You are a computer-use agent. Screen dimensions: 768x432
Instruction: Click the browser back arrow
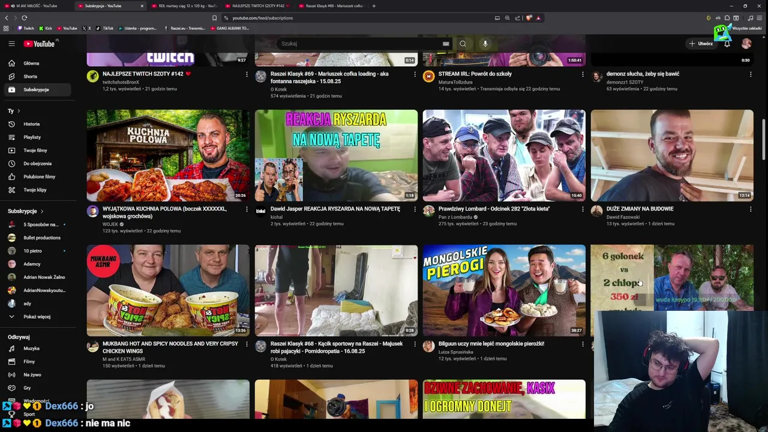click(x=6, y=18)
